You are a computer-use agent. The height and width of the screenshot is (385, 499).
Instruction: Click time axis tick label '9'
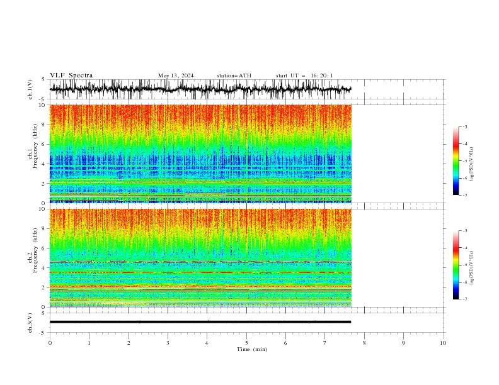[x=403, y=343]
